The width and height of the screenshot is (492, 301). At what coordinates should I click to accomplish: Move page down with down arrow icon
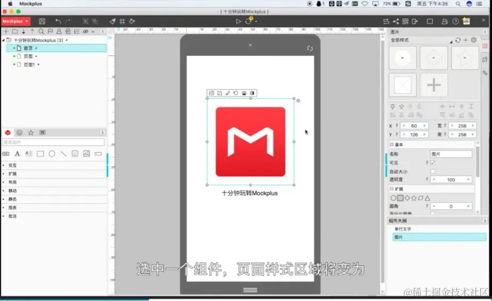(x=23, y=31)
